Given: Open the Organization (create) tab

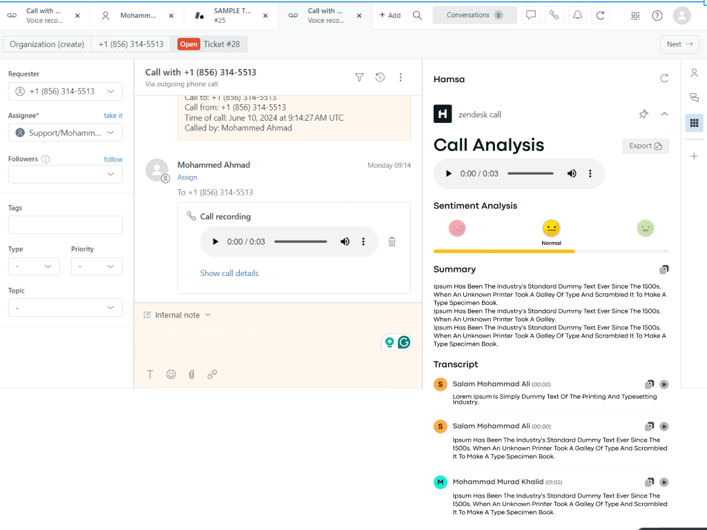Looking at the screenshot, I should pos(47,44).
